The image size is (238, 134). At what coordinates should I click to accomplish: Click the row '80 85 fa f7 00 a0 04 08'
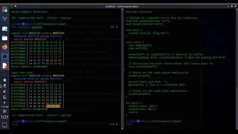[45, 60]
